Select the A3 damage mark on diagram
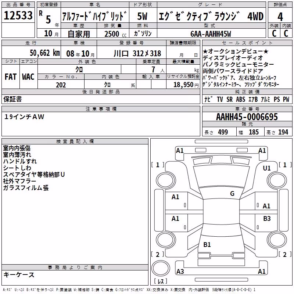The height and width of the screenshot is (294, 294). tap(180, 271)
